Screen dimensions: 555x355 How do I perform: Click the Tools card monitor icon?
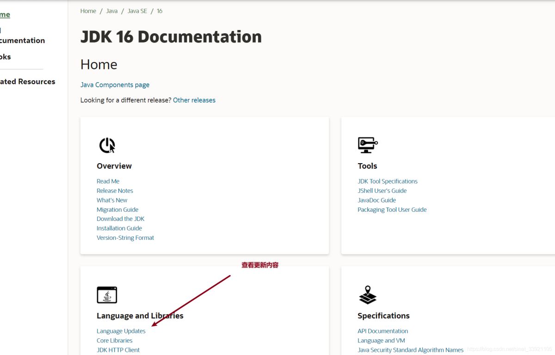pos(368,145)
